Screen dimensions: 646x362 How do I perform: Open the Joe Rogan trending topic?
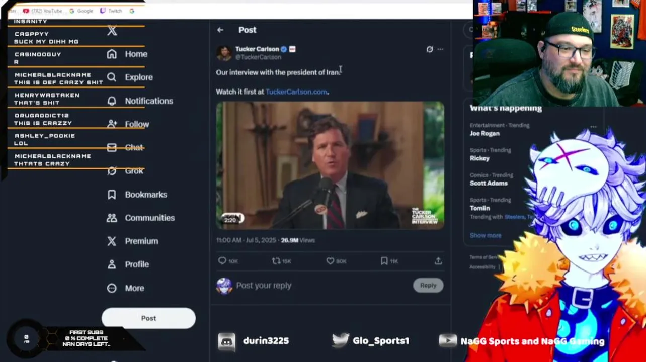484,133
